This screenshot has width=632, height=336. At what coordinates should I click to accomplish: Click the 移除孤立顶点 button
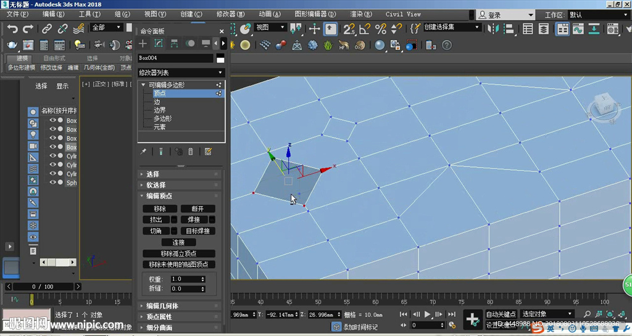179,253
